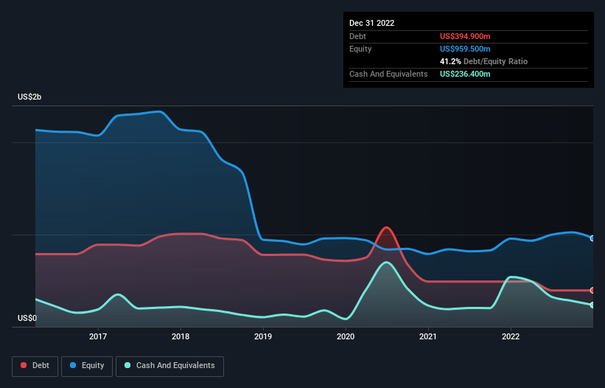Click the blue Equity end-point marker
Screen dimensions: 605x388
coord(592,238)
